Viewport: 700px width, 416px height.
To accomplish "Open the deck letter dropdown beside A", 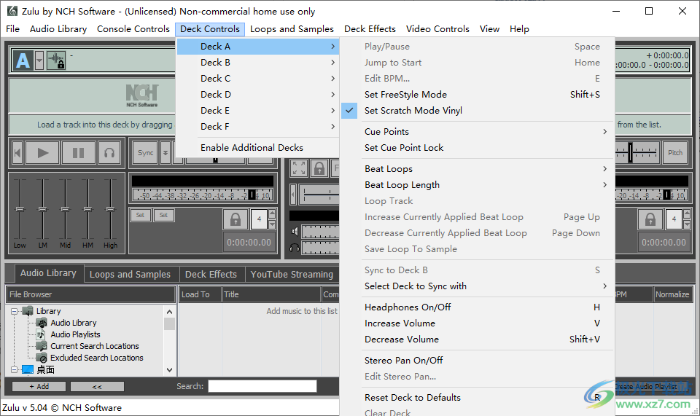I will pos(39,60).
